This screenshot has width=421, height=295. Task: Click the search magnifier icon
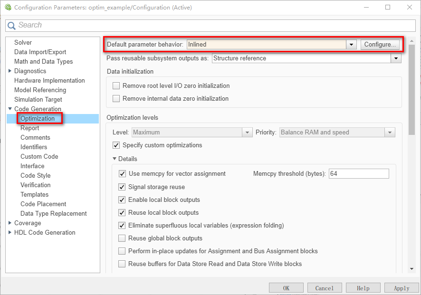tap(11, 26)
